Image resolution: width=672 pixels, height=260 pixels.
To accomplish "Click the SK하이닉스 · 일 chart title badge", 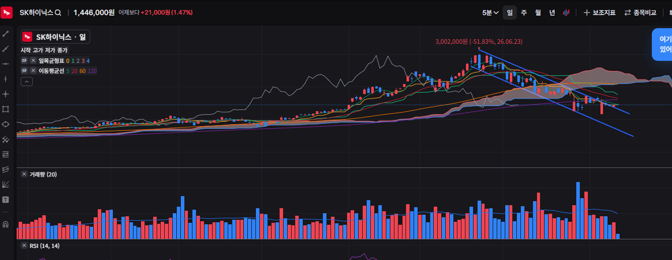I will tap(55, 37).
